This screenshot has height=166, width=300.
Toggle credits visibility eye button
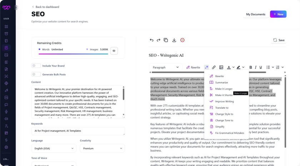[x=114, y=51]
